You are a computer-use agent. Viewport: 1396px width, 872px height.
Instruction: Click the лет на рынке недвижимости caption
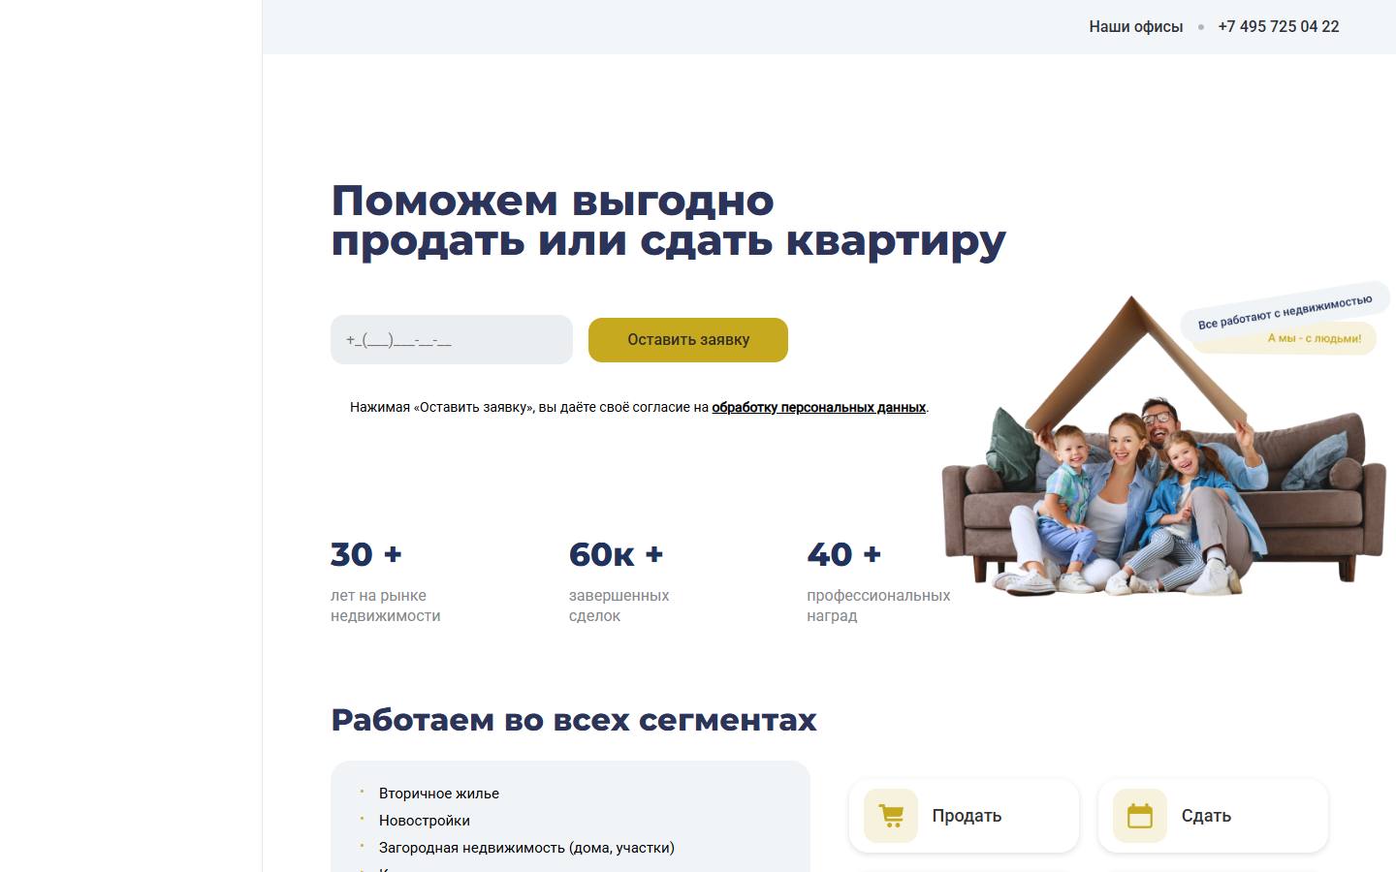(x=386, y=606)
